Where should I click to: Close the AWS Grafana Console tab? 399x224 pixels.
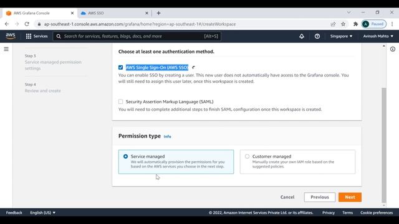72,13
